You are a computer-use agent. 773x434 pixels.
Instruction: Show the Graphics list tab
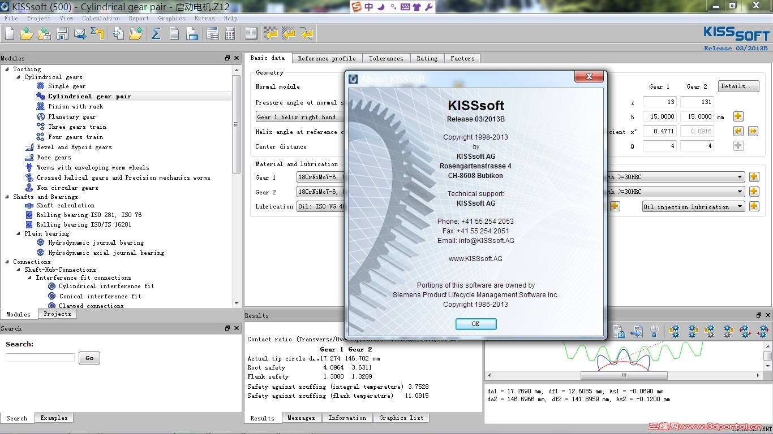(401, 418)
